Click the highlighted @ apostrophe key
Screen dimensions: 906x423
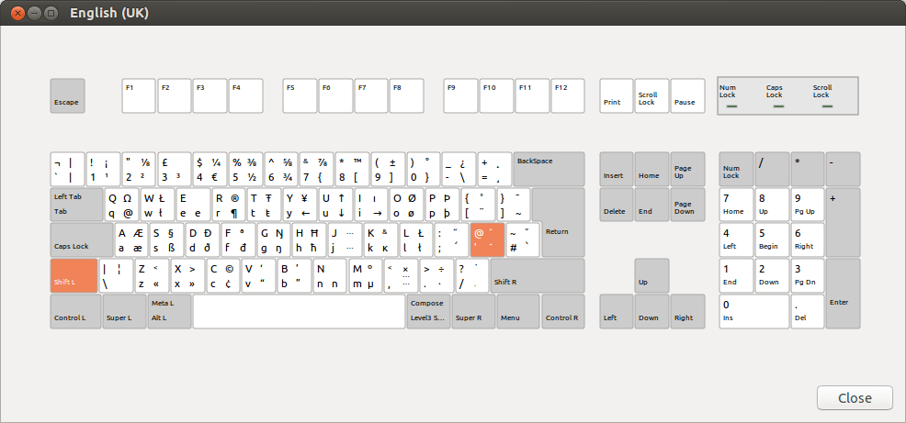[488, 240]
